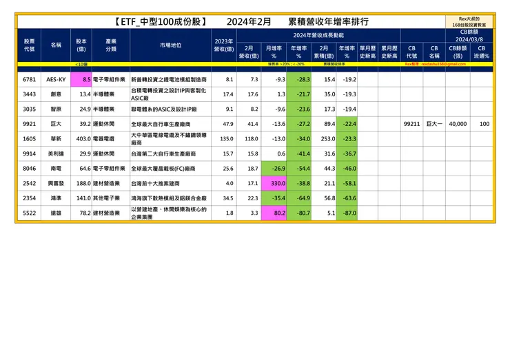Select the 鴻準 name cell
Viewport: 510px width, 360px height.
pyautogui.click(x=56, y=198)
